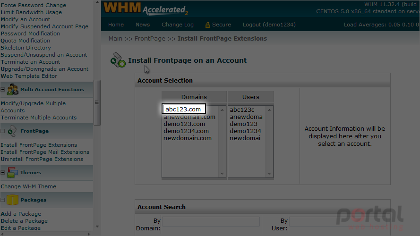Open the Change Log nav item
The width and height of the screenshot is (420, 236).
[178, 25]
